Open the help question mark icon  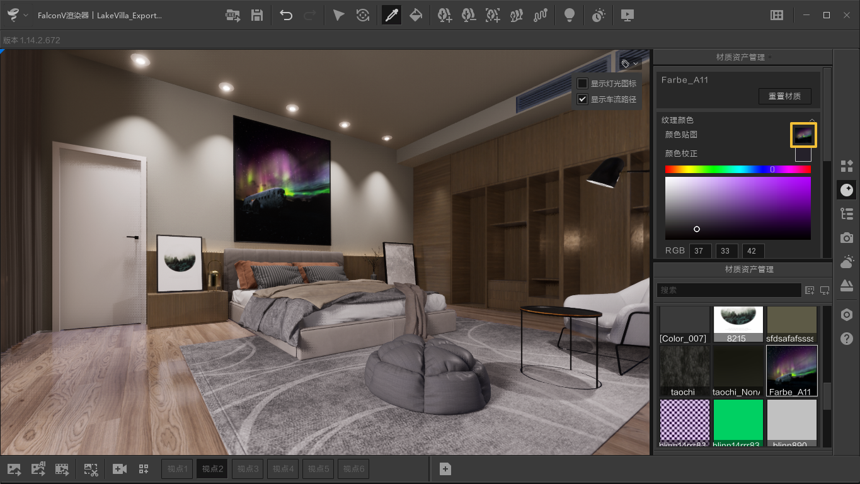(846, 339)
